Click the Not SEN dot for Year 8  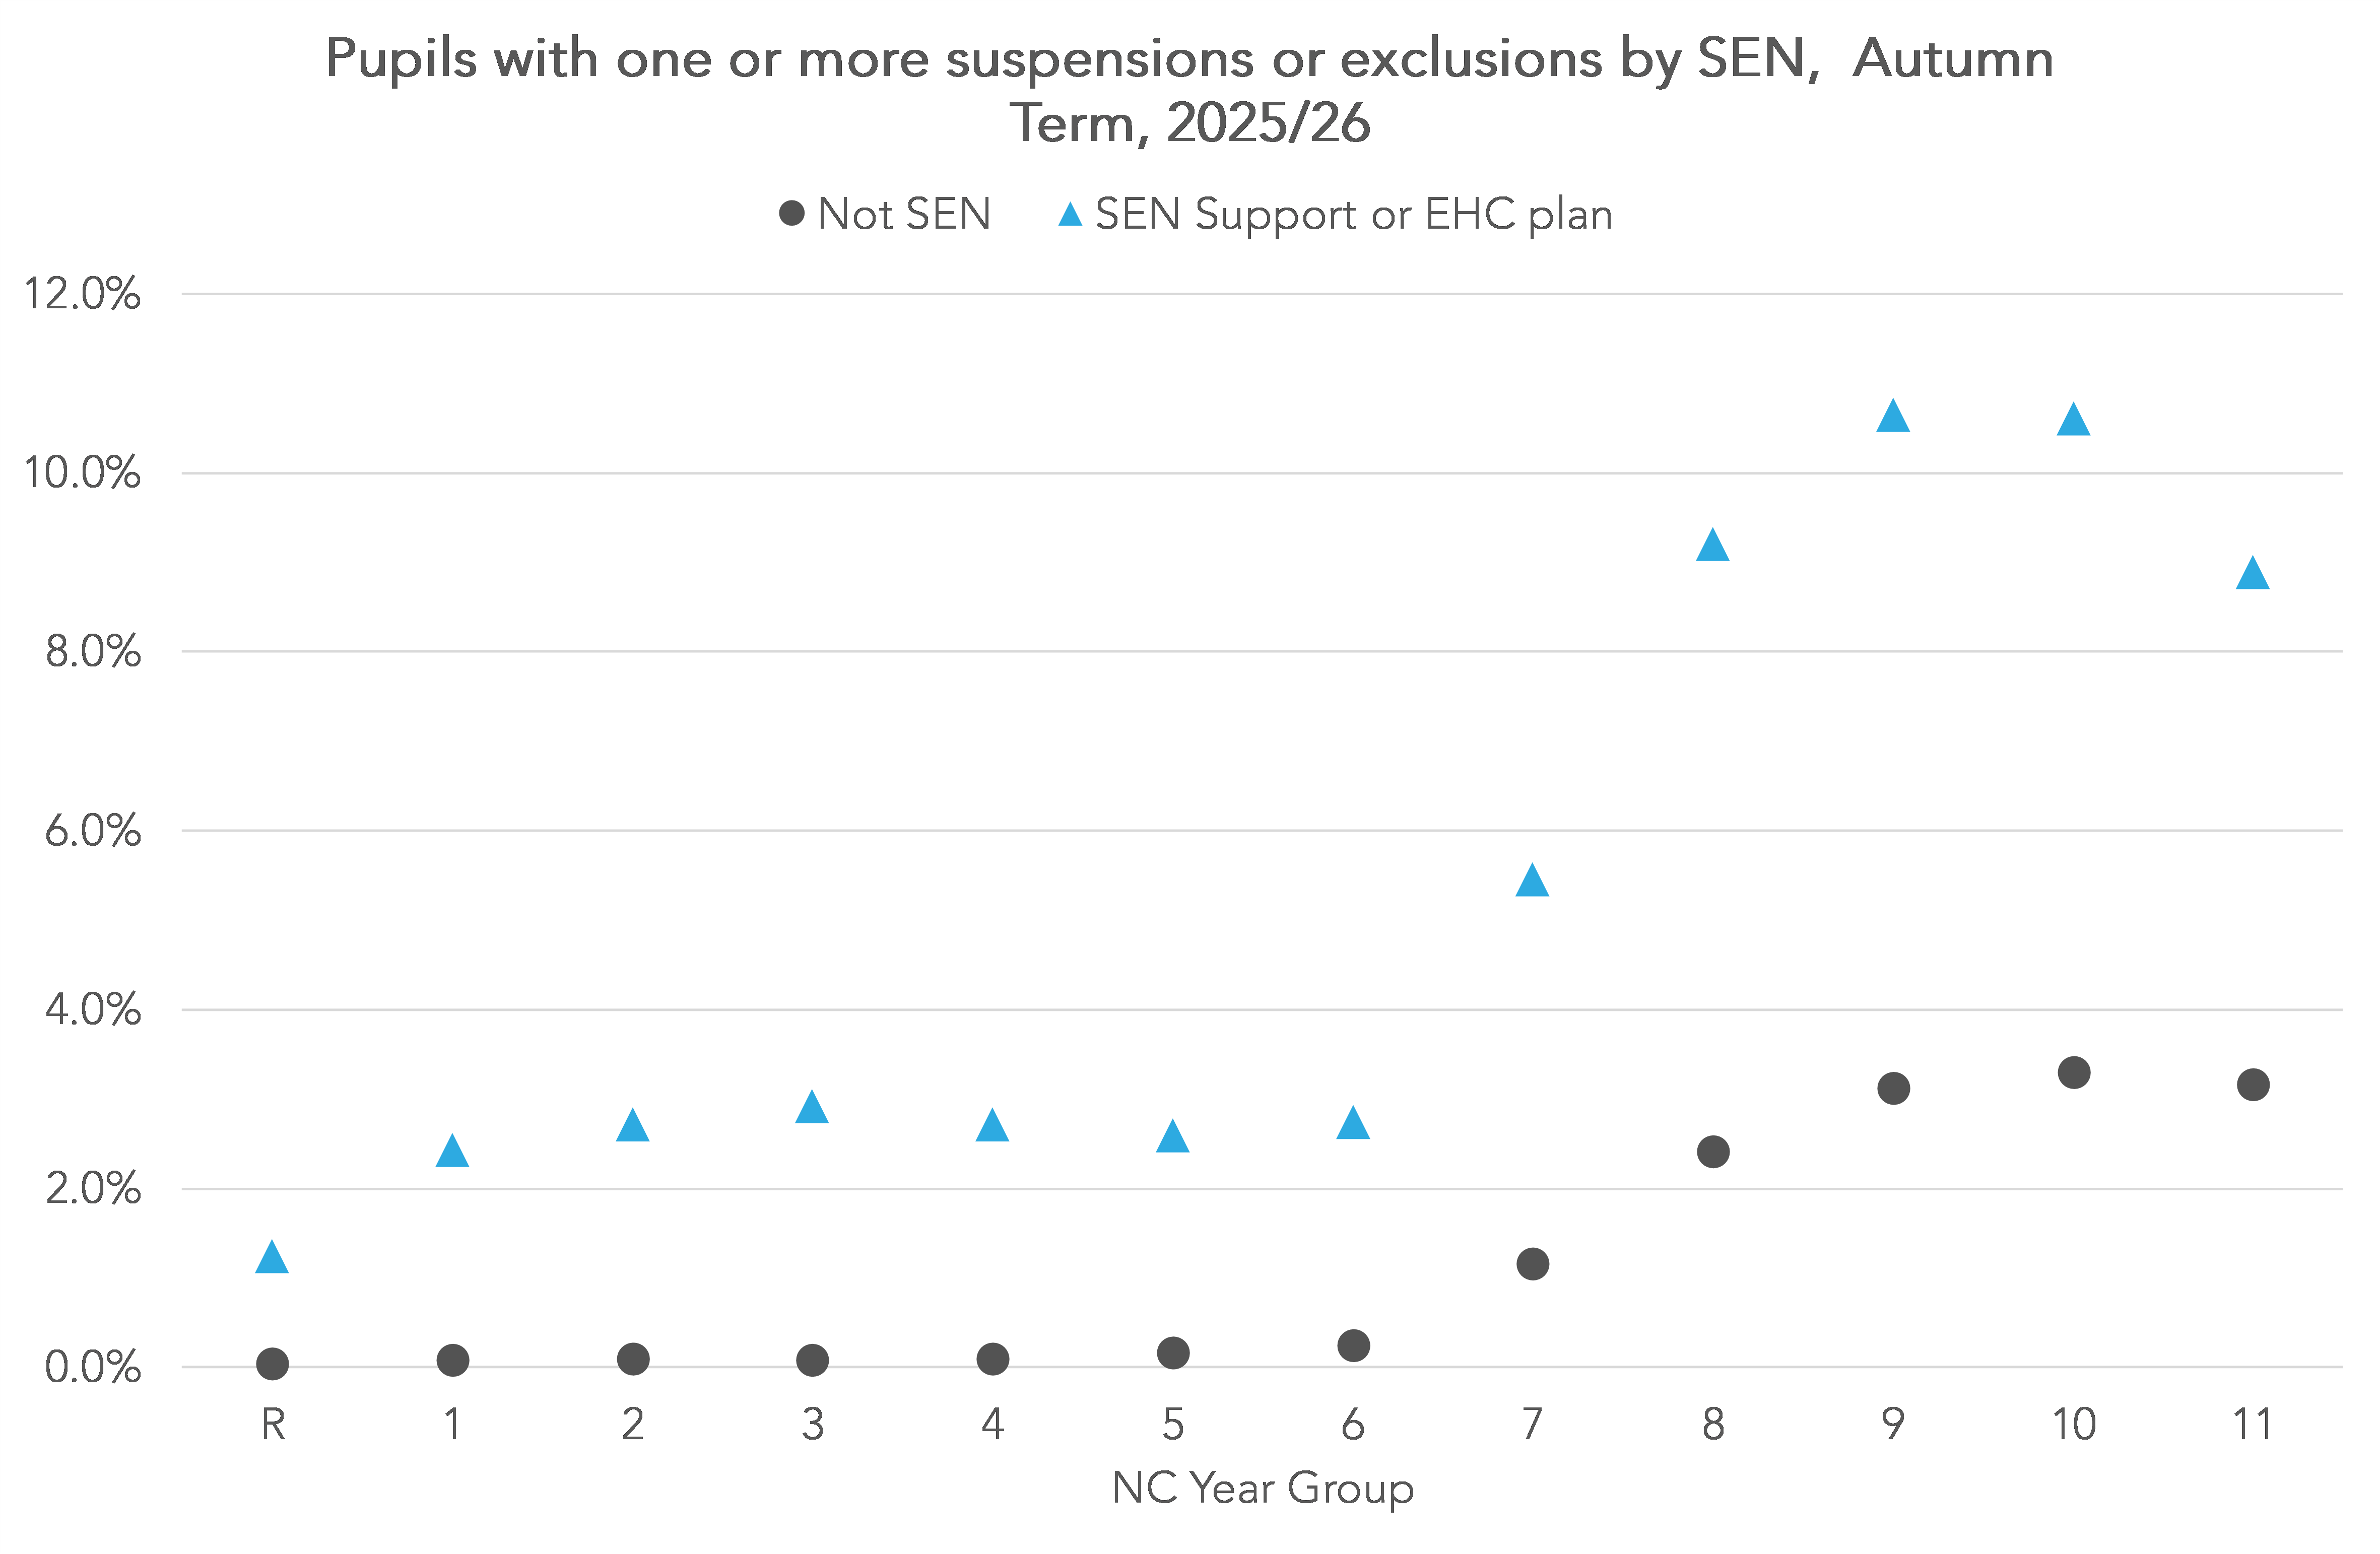point(1713,1152)
